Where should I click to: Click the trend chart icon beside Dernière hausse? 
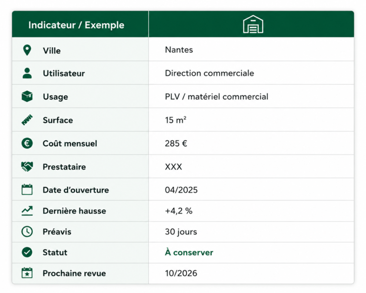pos(27,211)
